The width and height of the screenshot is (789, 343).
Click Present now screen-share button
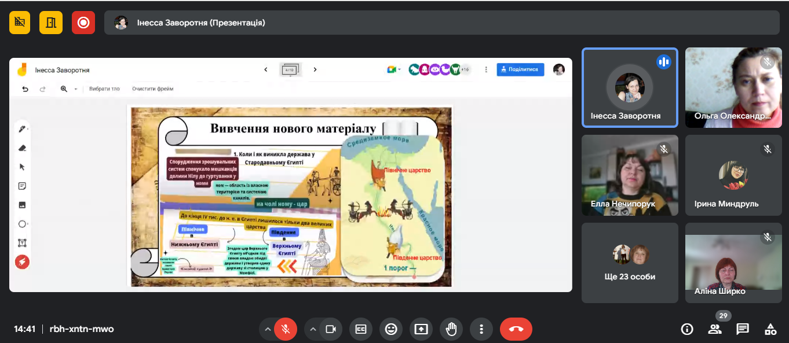tap(421, 329)
